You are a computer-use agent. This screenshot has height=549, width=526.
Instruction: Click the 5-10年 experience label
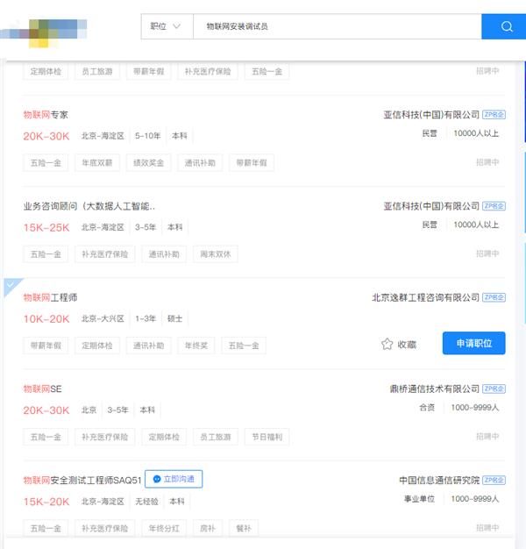147,136
